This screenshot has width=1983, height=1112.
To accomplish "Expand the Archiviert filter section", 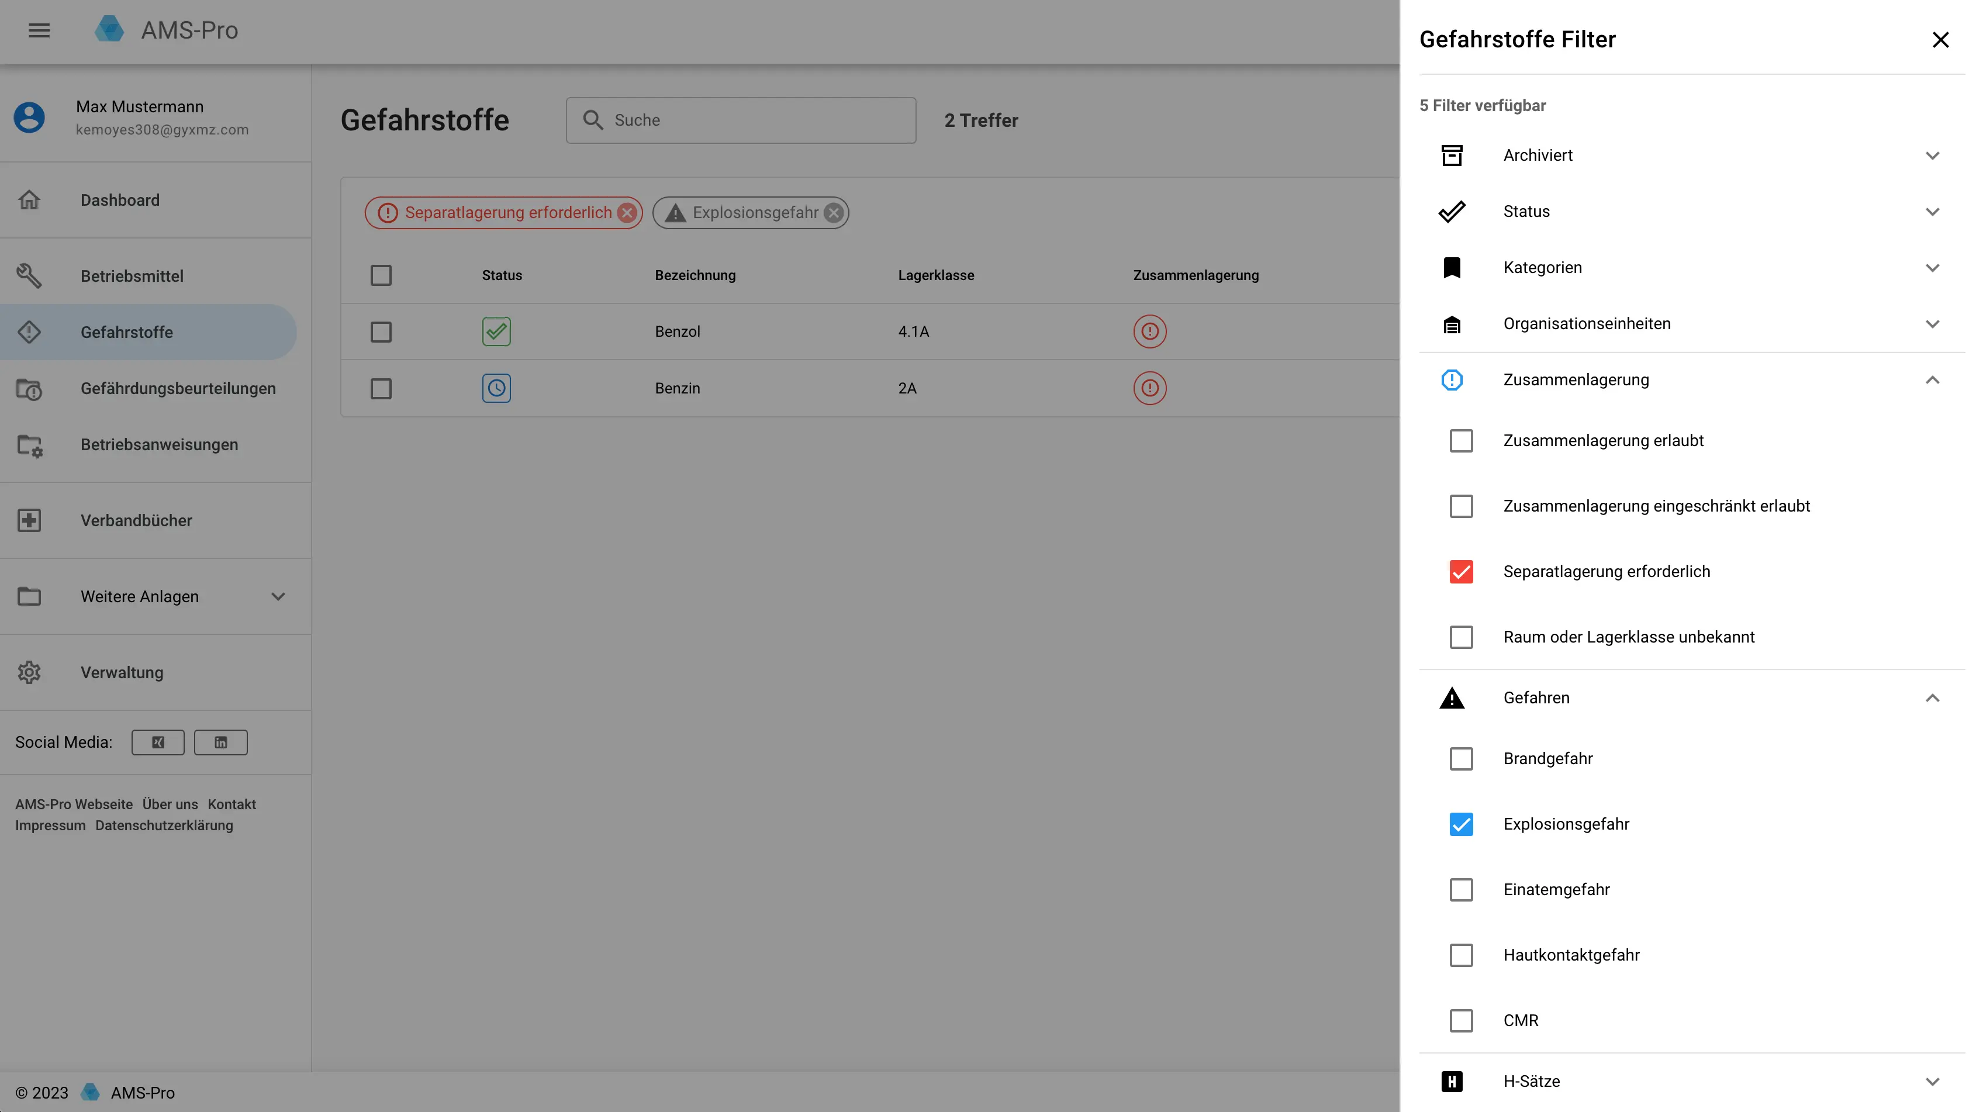I will point(1932,156).
